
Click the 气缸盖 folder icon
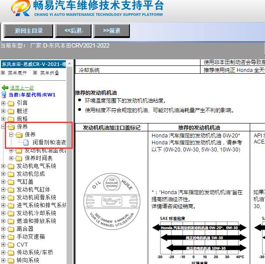click(x=11, y=182)
